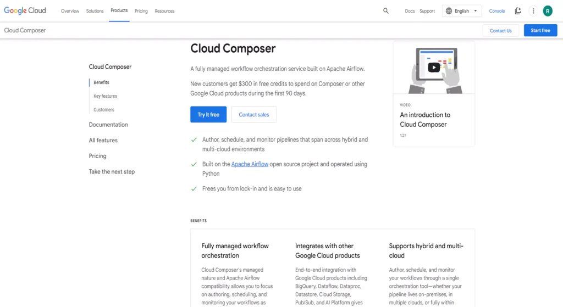Open the account avatar labeled R
Screen dimensions: 563x307
click(x=548, y=11)
